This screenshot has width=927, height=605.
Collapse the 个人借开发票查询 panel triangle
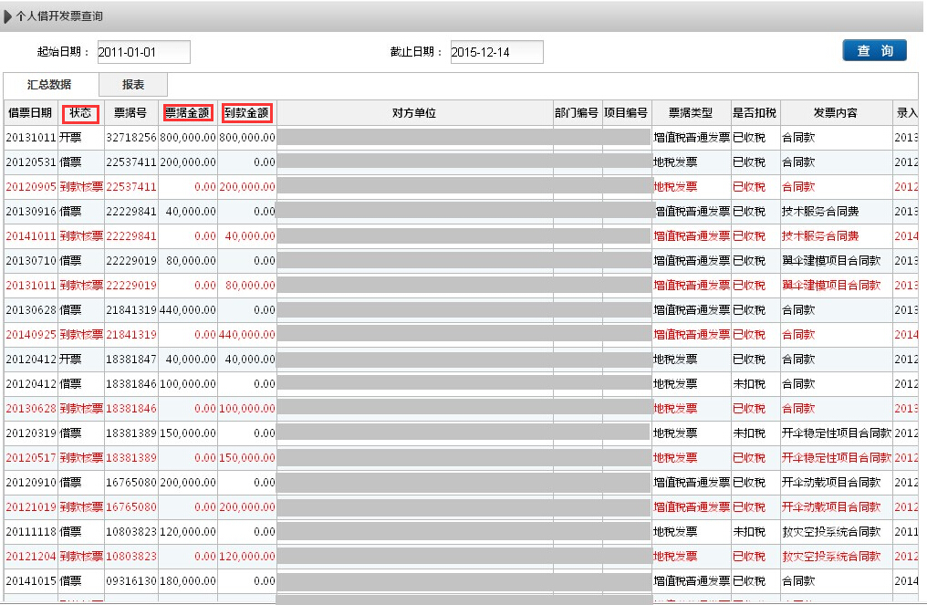pyautogui.click(x=8, y=16)
